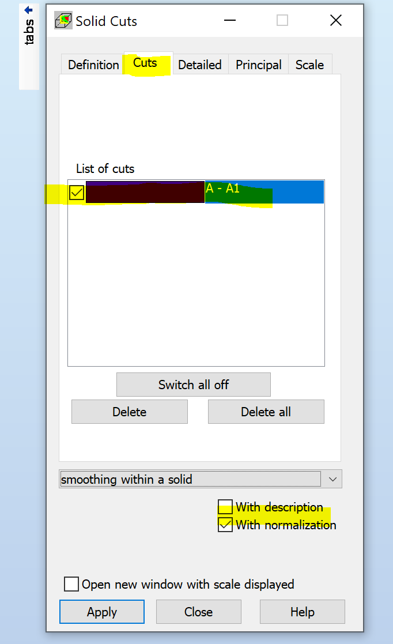Switch to the Definition tab
The image size is (393, 644).
coord(93,65)
